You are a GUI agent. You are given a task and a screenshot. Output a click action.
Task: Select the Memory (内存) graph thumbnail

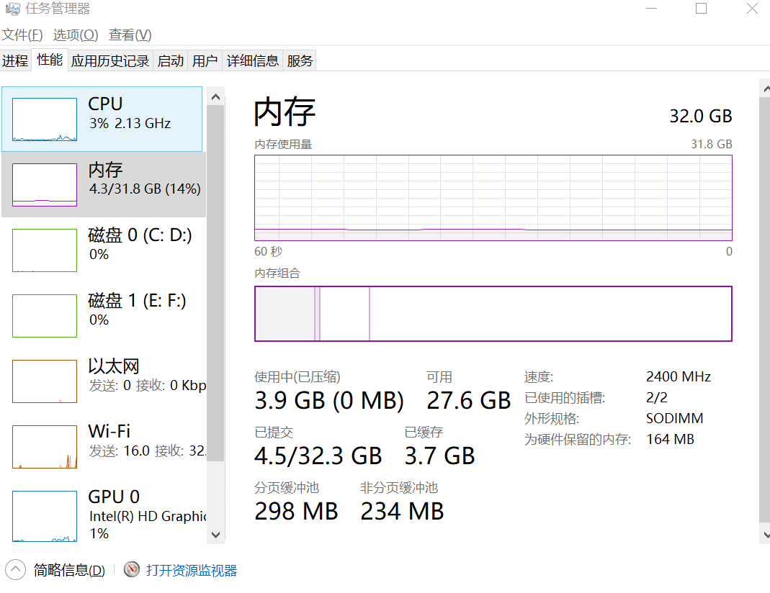(45, 185)
